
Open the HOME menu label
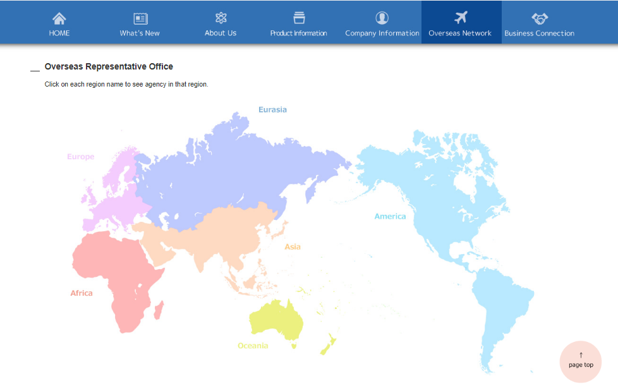click(59, 33)
